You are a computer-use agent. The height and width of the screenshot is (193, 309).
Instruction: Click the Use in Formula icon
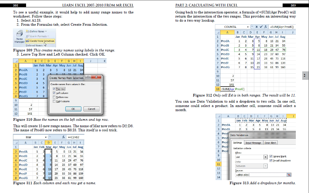(x=28, y=36)
